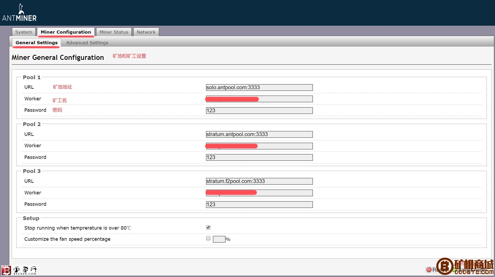Enable customize fan speed percentage checkbox

coord(208,238)
